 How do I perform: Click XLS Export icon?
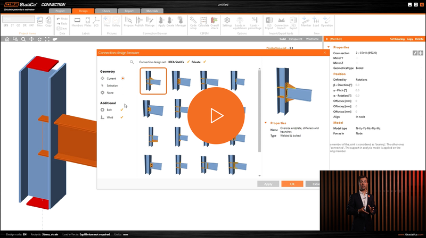(293, 23)
